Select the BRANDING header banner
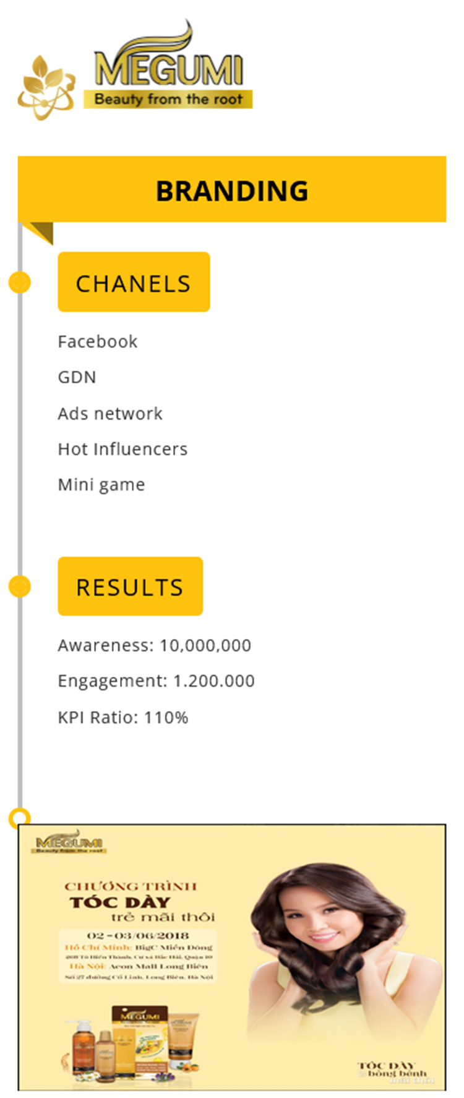 pos(232,190)
